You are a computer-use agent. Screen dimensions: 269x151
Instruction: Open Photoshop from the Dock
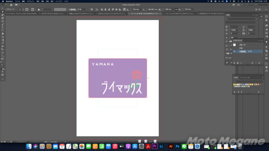click(x=178, y=146)
